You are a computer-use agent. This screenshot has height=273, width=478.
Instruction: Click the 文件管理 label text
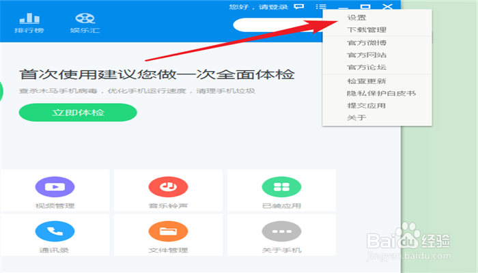pyautogui.click(x=168, y=250)
